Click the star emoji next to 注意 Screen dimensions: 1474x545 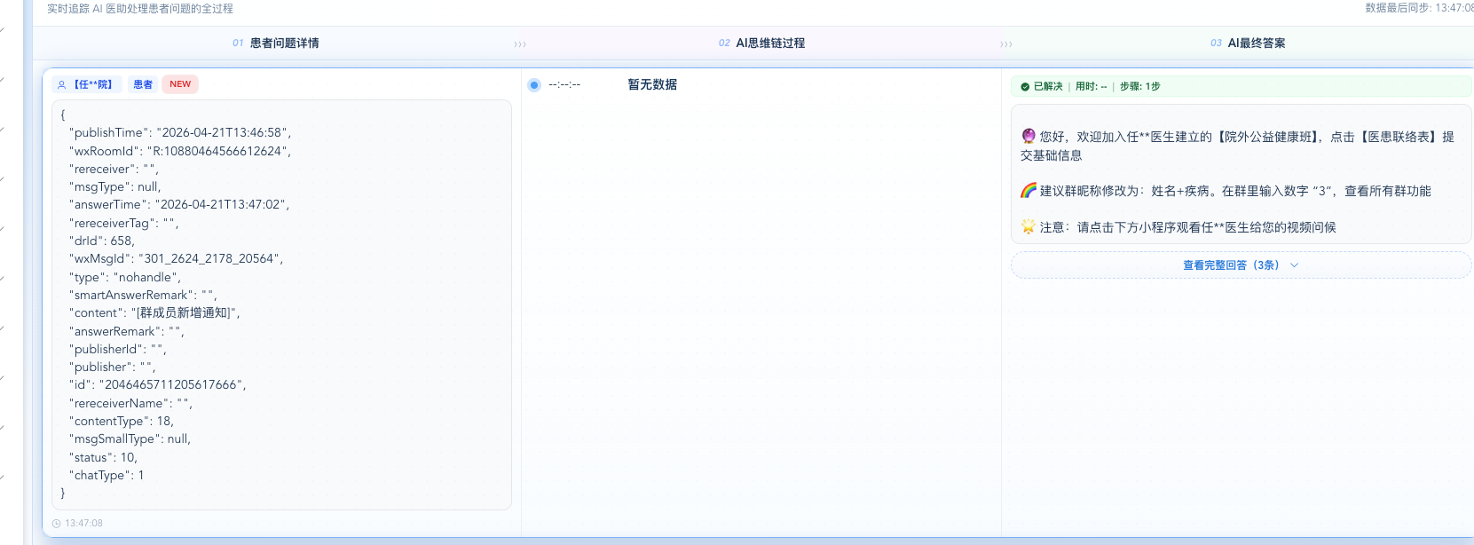(1029, 226)
